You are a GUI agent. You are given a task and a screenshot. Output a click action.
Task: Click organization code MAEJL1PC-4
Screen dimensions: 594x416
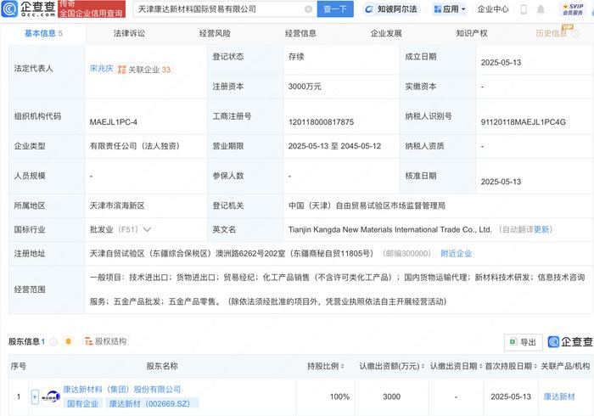(113, 122)
